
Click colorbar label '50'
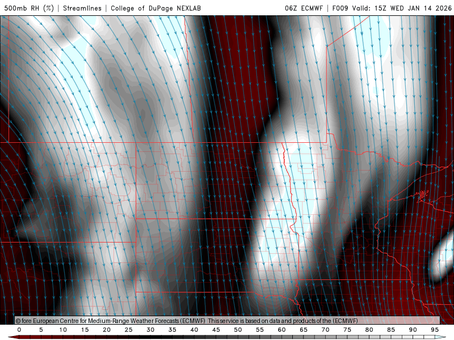[x=238, y=330]
